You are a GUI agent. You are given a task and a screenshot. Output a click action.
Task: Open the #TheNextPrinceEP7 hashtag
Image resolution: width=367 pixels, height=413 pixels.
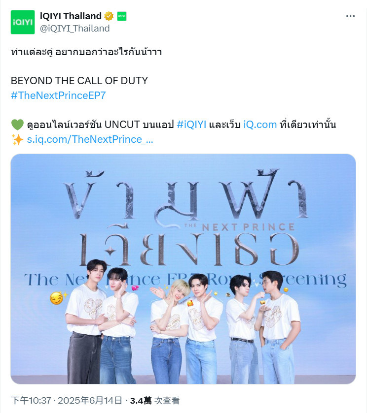click(x=58, y=95)
